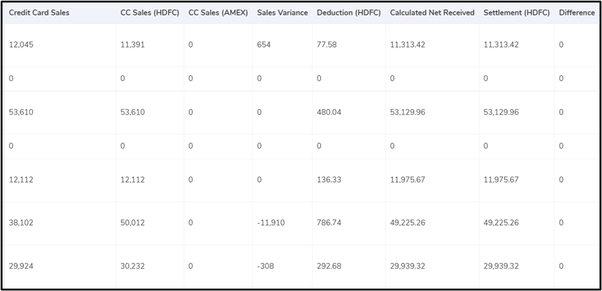The height and width of the screenshot is (291, 602).
Task: Click the 786.74 deduction cell
Action: point(329,223)
